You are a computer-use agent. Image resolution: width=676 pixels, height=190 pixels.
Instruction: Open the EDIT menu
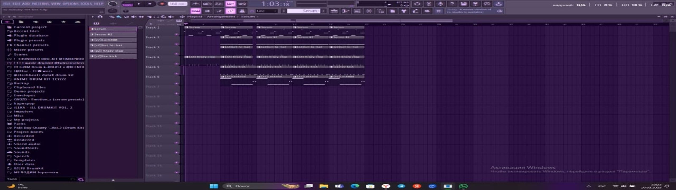click(x=16, y=4)
